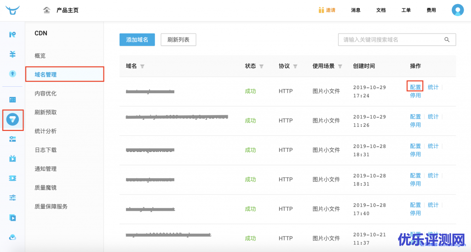Open 费用 in the top bar
Image resolution: width=471 pixels, height=252 pixels.
tap(431, 10)
